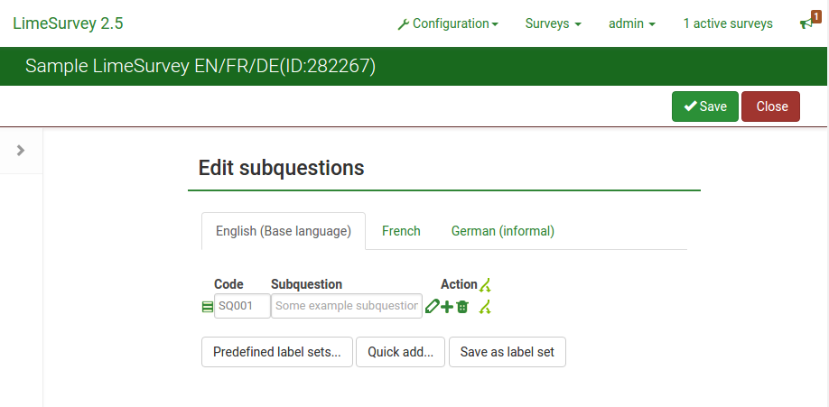Focus the subquestion text input field
The height and width of the screenshot is (407, 829).
tap(347, 306)
